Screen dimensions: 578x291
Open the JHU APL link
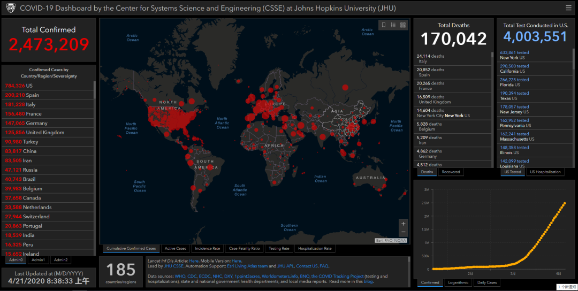coord(286,266)
